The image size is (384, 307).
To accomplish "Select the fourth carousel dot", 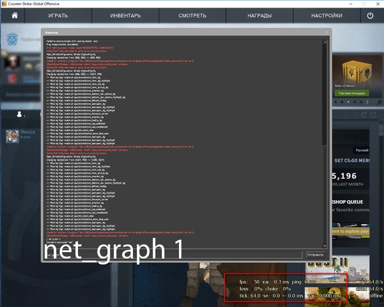I will pyautogui.click(x=354, y=102).
